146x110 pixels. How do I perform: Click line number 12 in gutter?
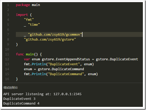tap(7, 59)
